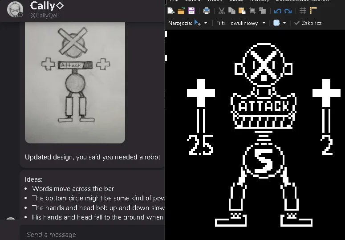The image size is (345, 240).
Task: Deselect using the deselect icon
Action: [x=262, y=11]
